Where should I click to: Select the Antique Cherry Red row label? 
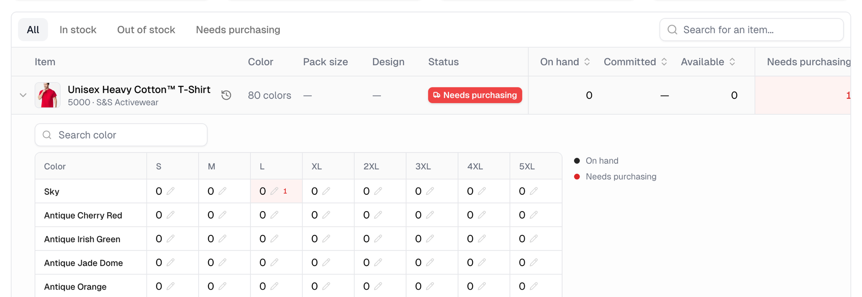(83, 215)
